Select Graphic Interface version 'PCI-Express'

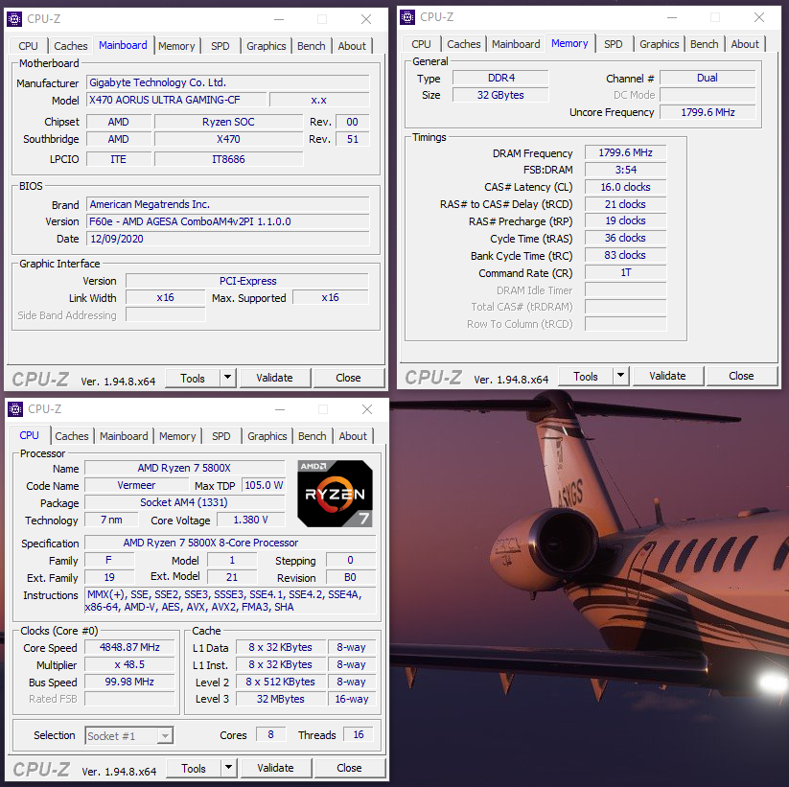coord(247,281)
